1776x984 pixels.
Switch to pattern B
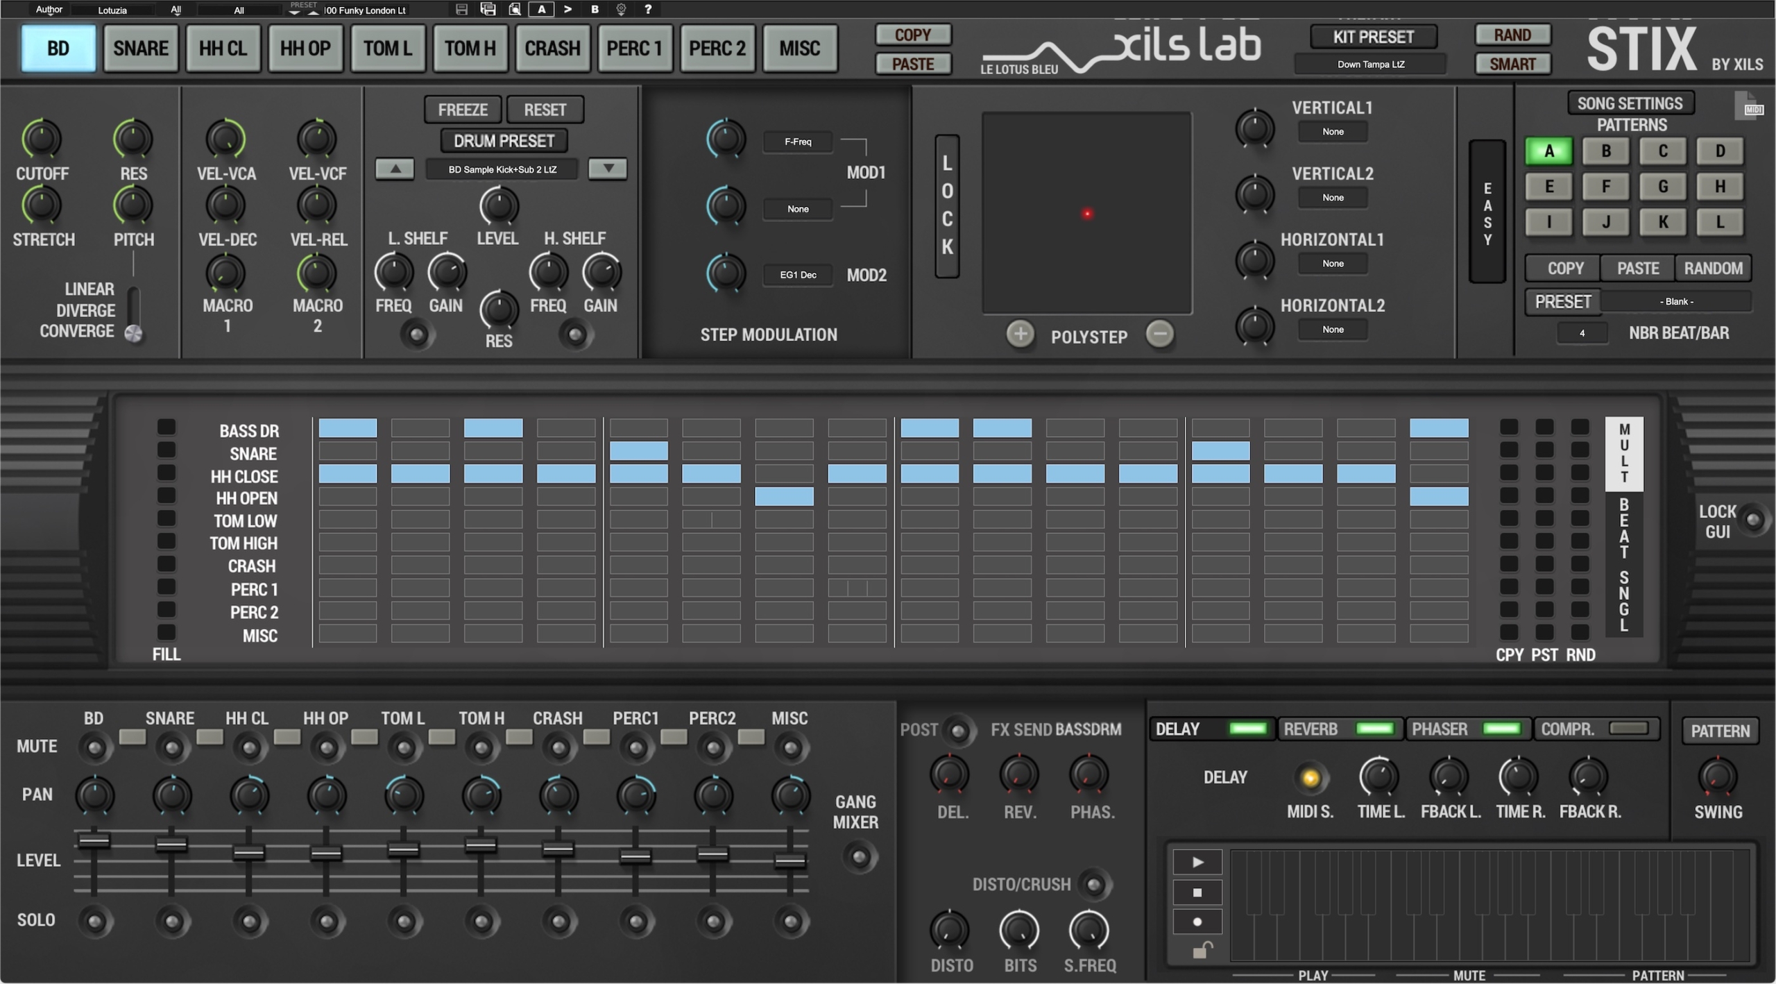click(x=1605, y=151)
